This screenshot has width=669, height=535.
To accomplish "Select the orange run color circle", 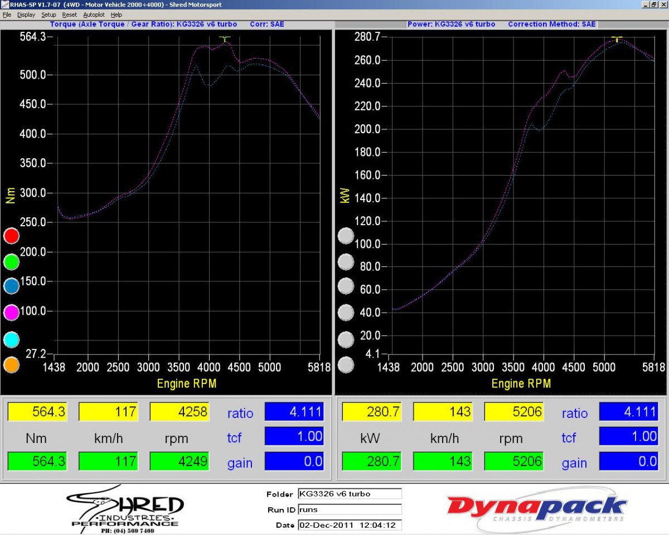I will (x=11, y=365).
